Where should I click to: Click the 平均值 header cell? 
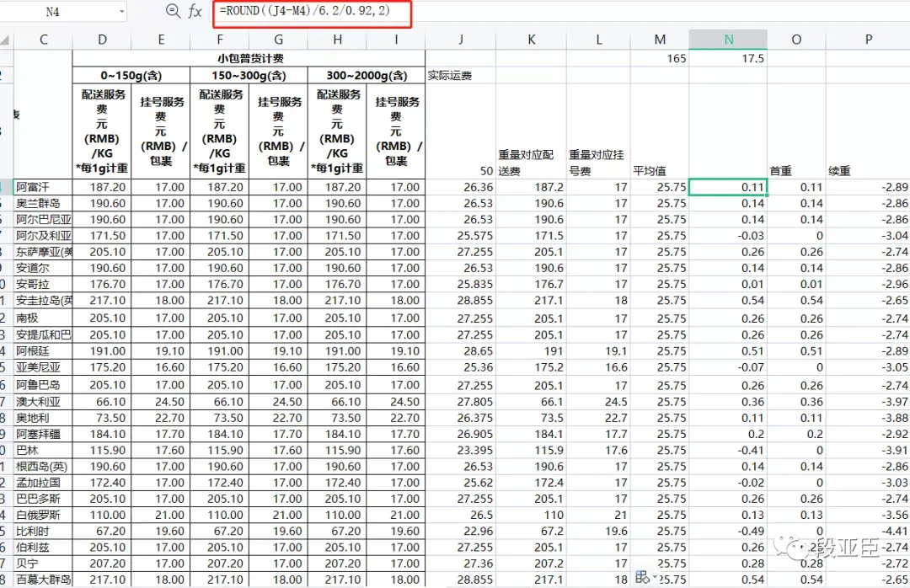(660, 131)
